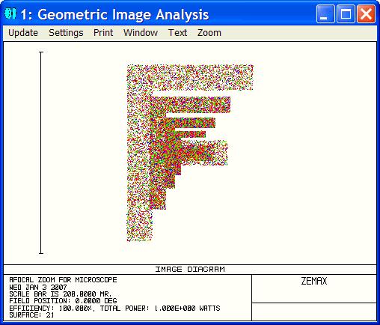Click the IMAGE DIAGRAM title label

point(190,270)
